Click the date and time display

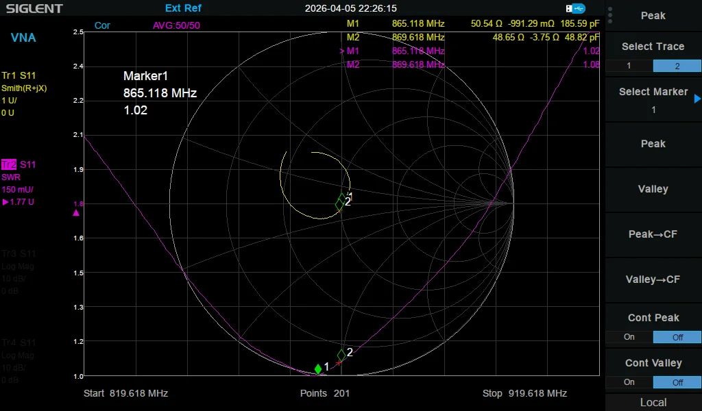click(350, 8)
